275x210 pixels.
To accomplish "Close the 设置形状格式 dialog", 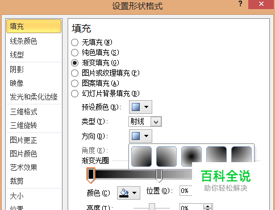I will click(261, 4).
